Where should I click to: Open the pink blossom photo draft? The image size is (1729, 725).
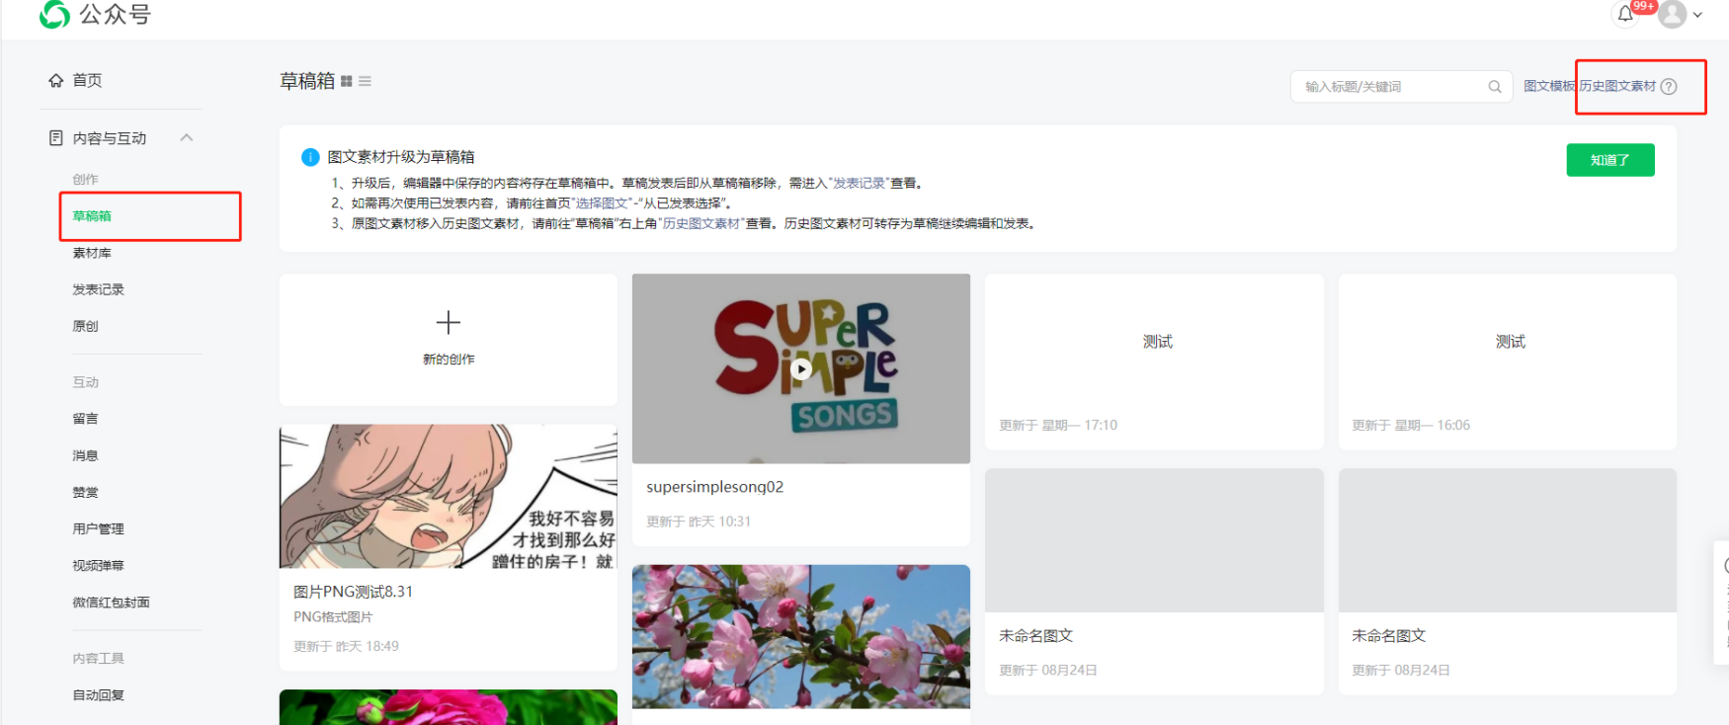(801, 636)
